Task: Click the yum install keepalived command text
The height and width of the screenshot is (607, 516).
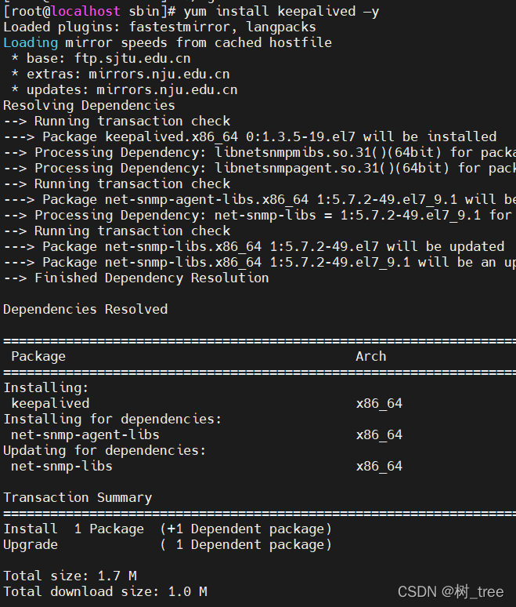Action: coord(281,11)
